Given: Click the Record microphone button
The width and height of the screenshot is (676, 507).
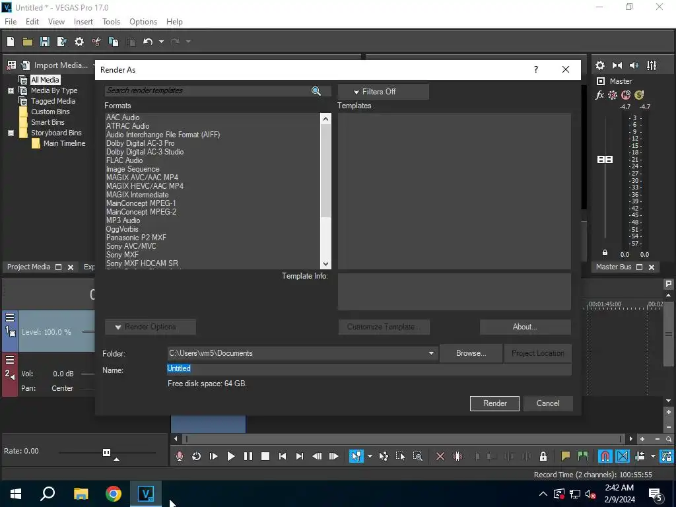Looking at the screenshot, I should tap(180, 456).
